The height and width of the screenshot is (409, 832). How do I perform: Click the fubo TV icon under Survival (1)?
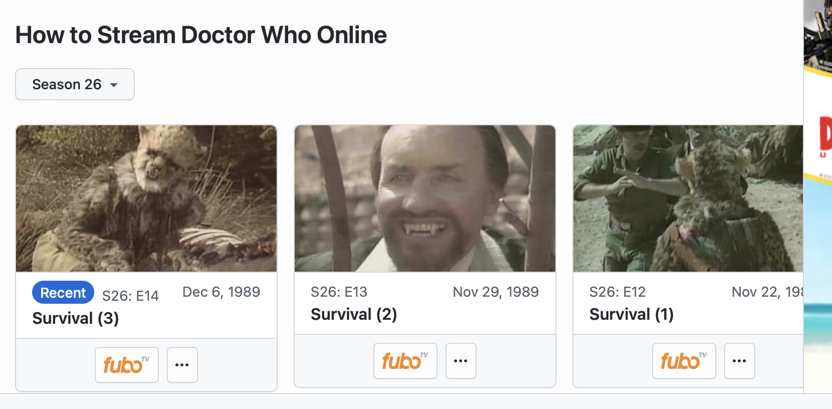point(684,361)
